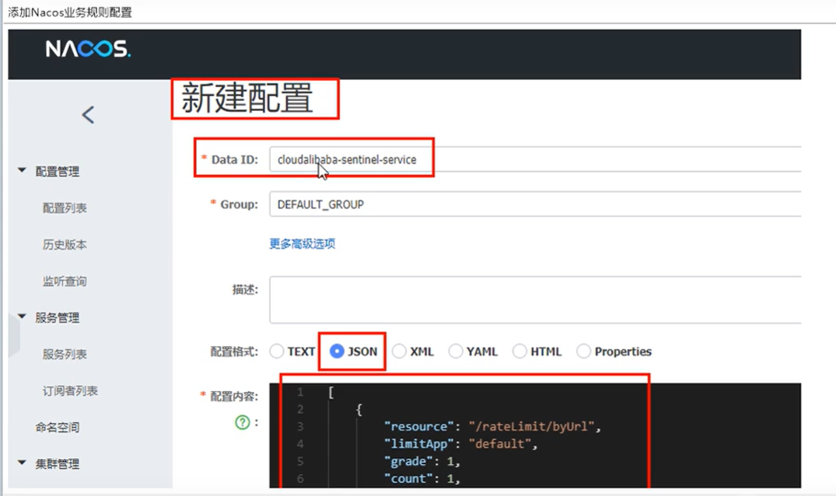Open 历史版本 in sidebar
The height and width of the screenshot is (496, 836).
65,245
